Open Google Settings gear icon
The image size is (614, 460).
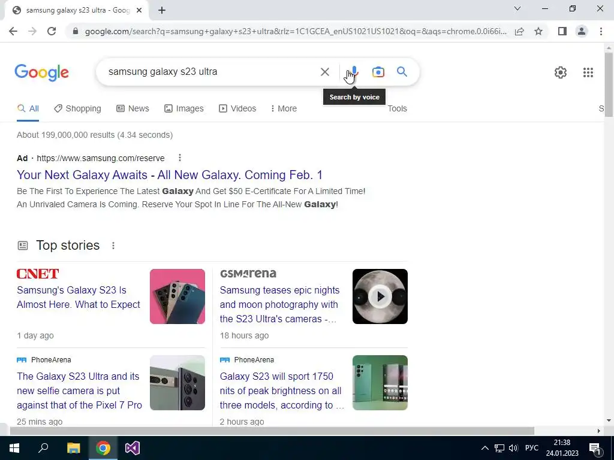click(561, 72)
